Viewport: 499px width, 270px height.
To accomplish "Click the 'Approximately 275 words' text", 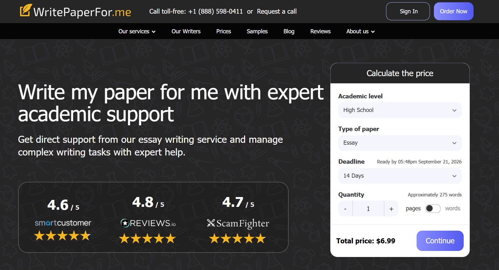I will 435,195.
